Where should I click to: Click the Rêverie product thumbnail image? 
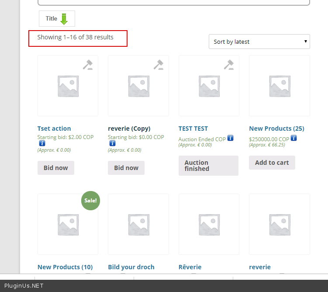point(209,224)
